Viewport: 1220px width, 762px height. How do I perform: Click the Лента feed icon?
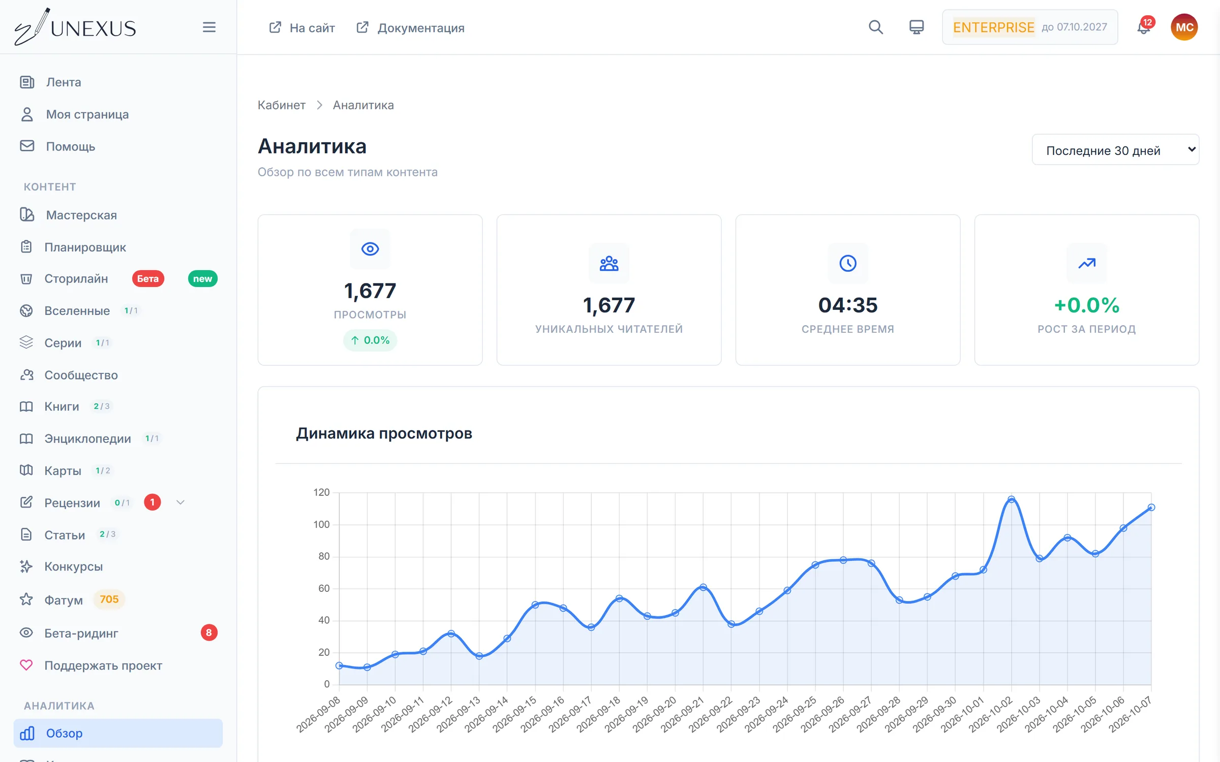coord(27,82)
